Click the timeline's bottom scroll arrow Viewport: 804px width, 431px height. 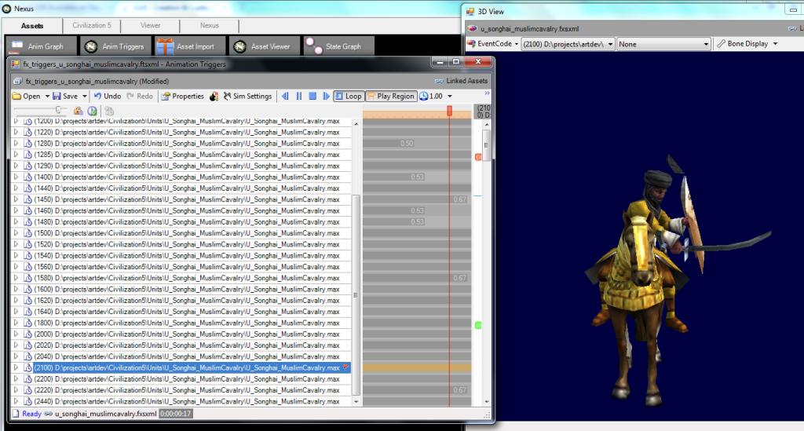click(487, 402)
